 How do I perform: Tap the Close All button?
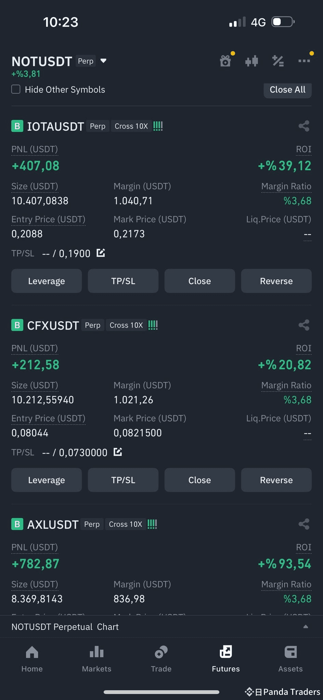(287, 90)
